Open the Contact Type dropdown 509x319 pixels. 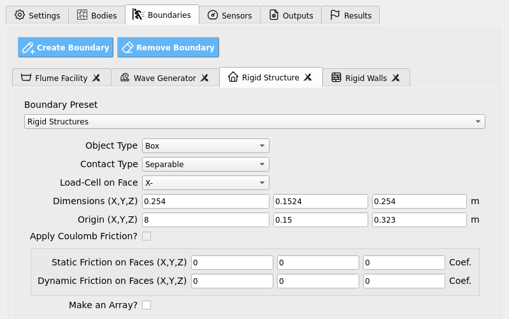(x=206, y=164)
